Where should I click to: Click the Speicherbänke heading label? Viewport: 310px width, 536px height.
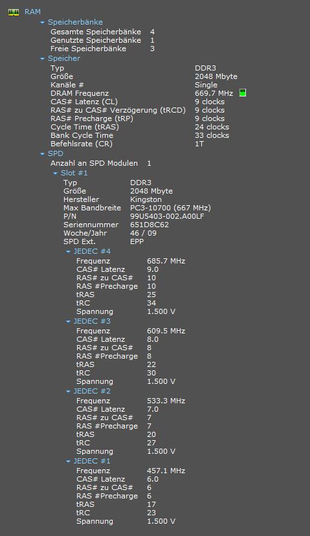[x=75, y=22]
